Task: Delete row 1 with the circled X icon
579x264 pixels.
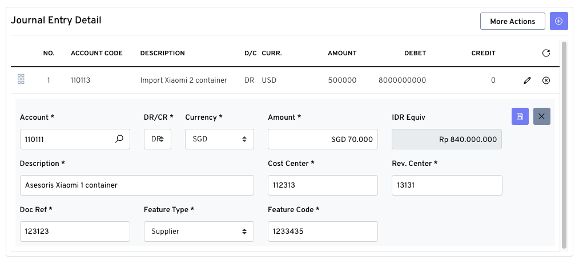Action: 546,80
